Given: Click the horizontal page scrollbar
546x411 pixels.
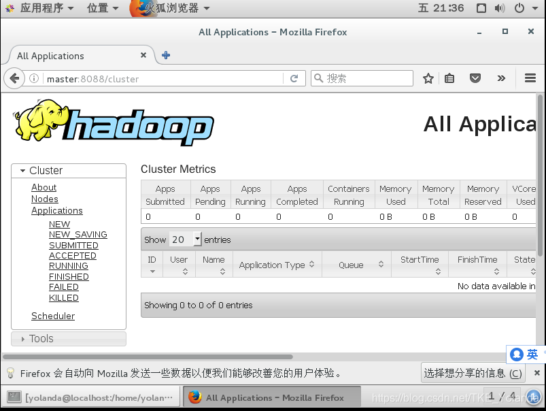Looking at the screenshot, I should point(148,357).
